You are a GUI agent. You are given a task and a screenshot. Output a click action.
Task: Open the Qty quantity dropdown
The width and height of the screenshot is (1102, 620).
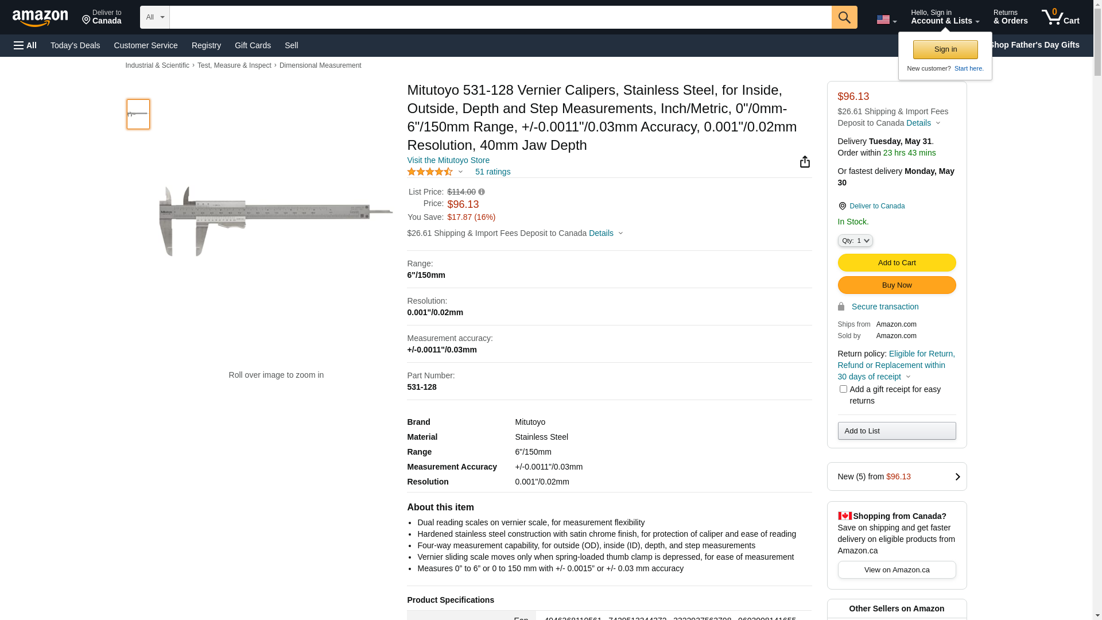tap(855, 241)
